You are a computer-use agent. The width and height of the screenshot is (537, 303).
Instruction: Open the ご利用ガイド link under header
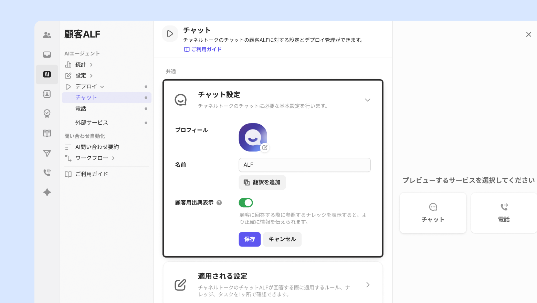203,49
